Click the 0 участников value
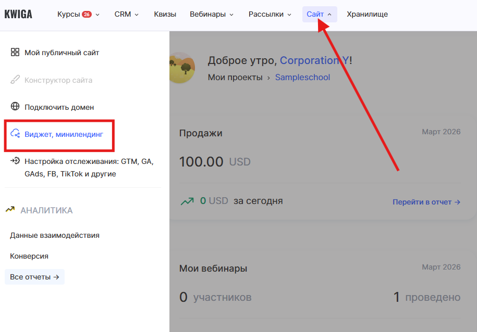 pos(215,297)
